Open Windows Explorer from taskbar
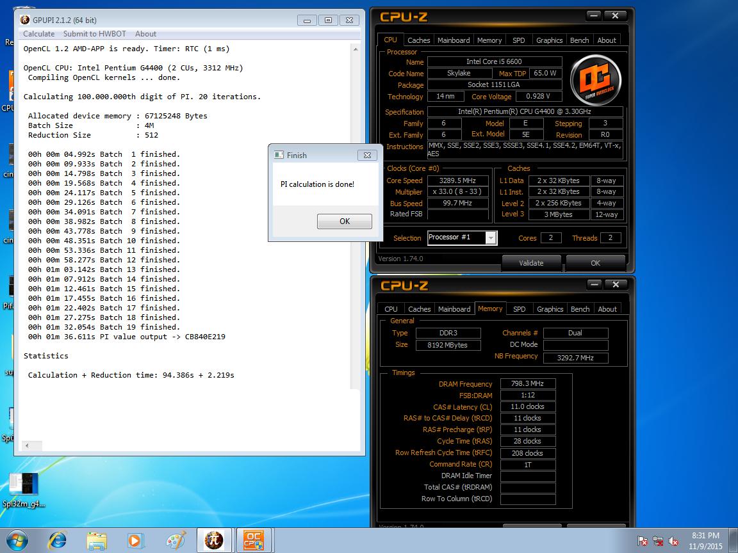Image resolution: width=738 pixels, height=553 pixels. point(97,541)
